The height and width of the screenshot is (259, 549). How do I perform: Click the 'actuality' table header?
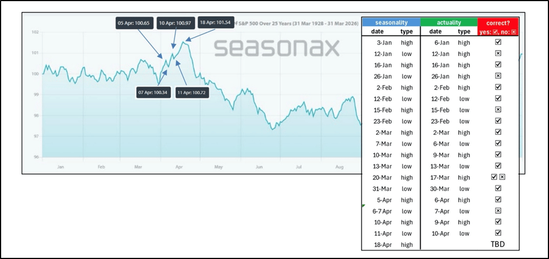point(449,23)
